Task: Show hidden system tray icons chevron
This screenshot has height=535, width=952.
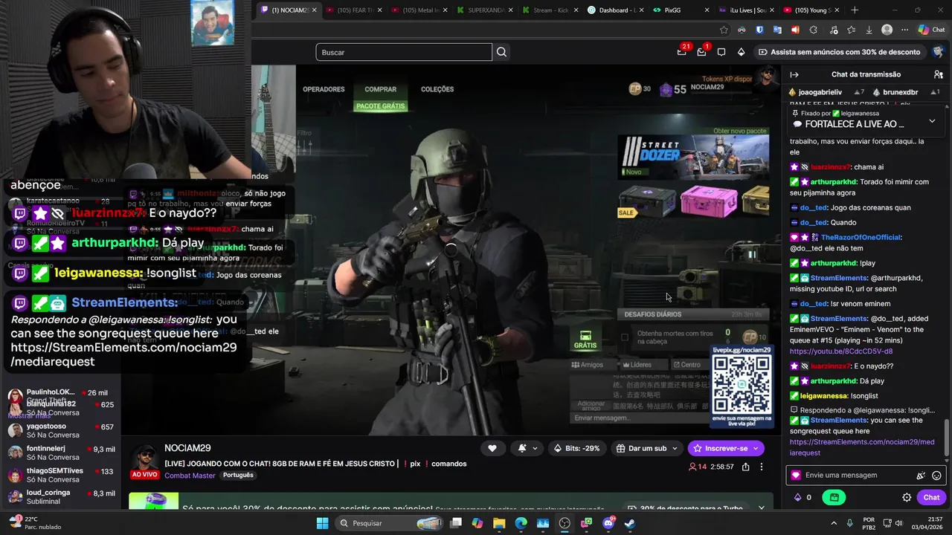Action: click(x=833, y=523)
